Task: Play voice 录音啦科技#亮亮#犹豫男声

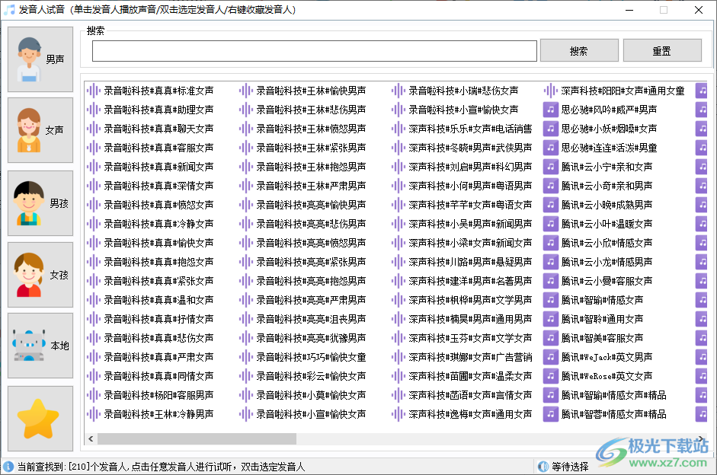Action: [x=311, y=338]
